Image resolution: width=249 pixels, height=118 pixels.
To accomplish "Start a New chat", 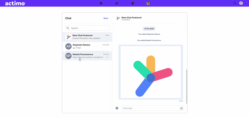I will pos(106,18).
